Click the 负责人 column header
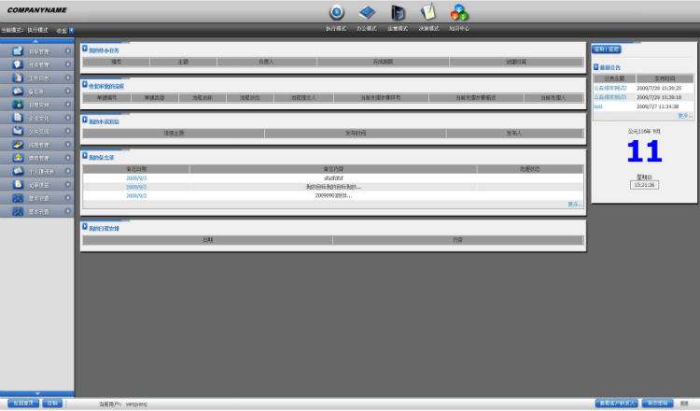Screen dimensions: 700x411 coord(267,62)
